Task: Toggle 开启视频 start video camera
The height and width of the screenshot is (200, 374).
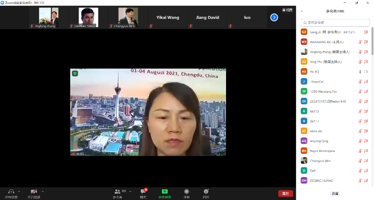Action: pyautogui.click(x=34, y=191)
